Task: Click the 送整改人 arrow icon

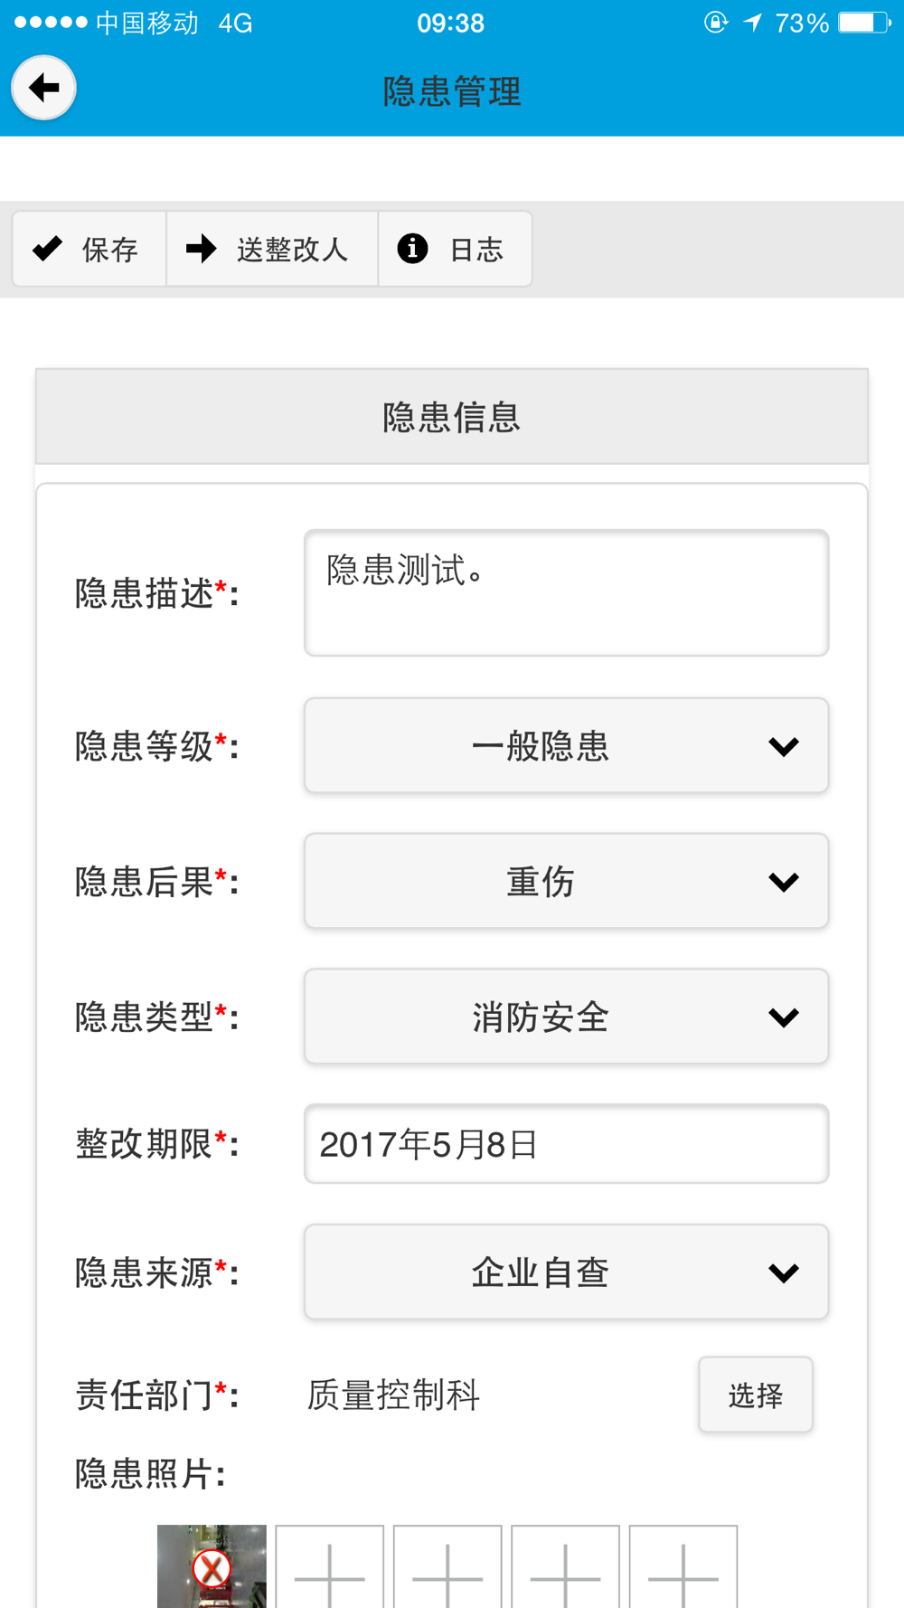Action: click(x=202, y=248)
